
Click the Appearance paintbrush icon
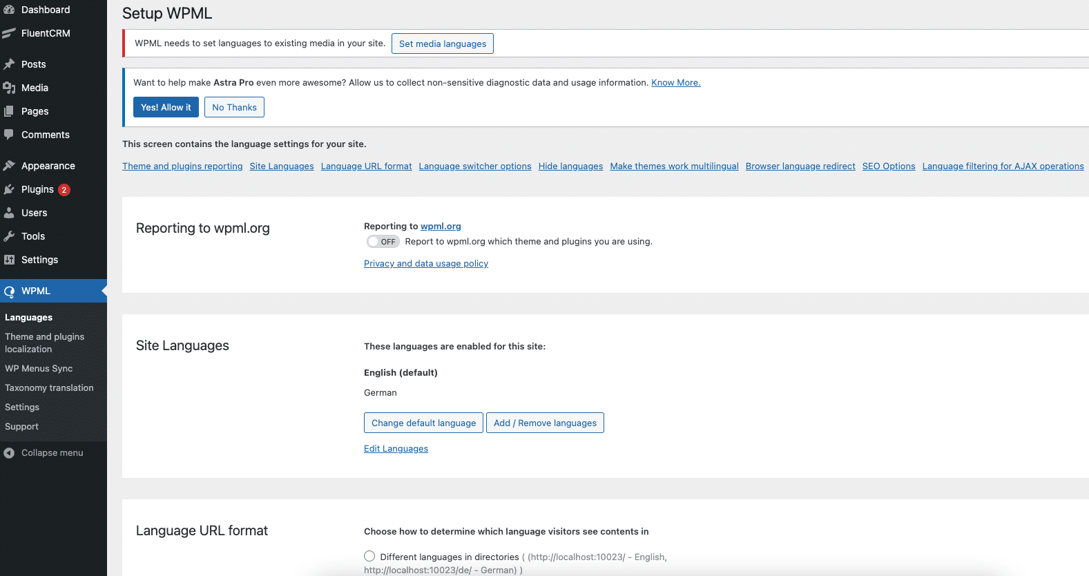click(x=9, y=166)
